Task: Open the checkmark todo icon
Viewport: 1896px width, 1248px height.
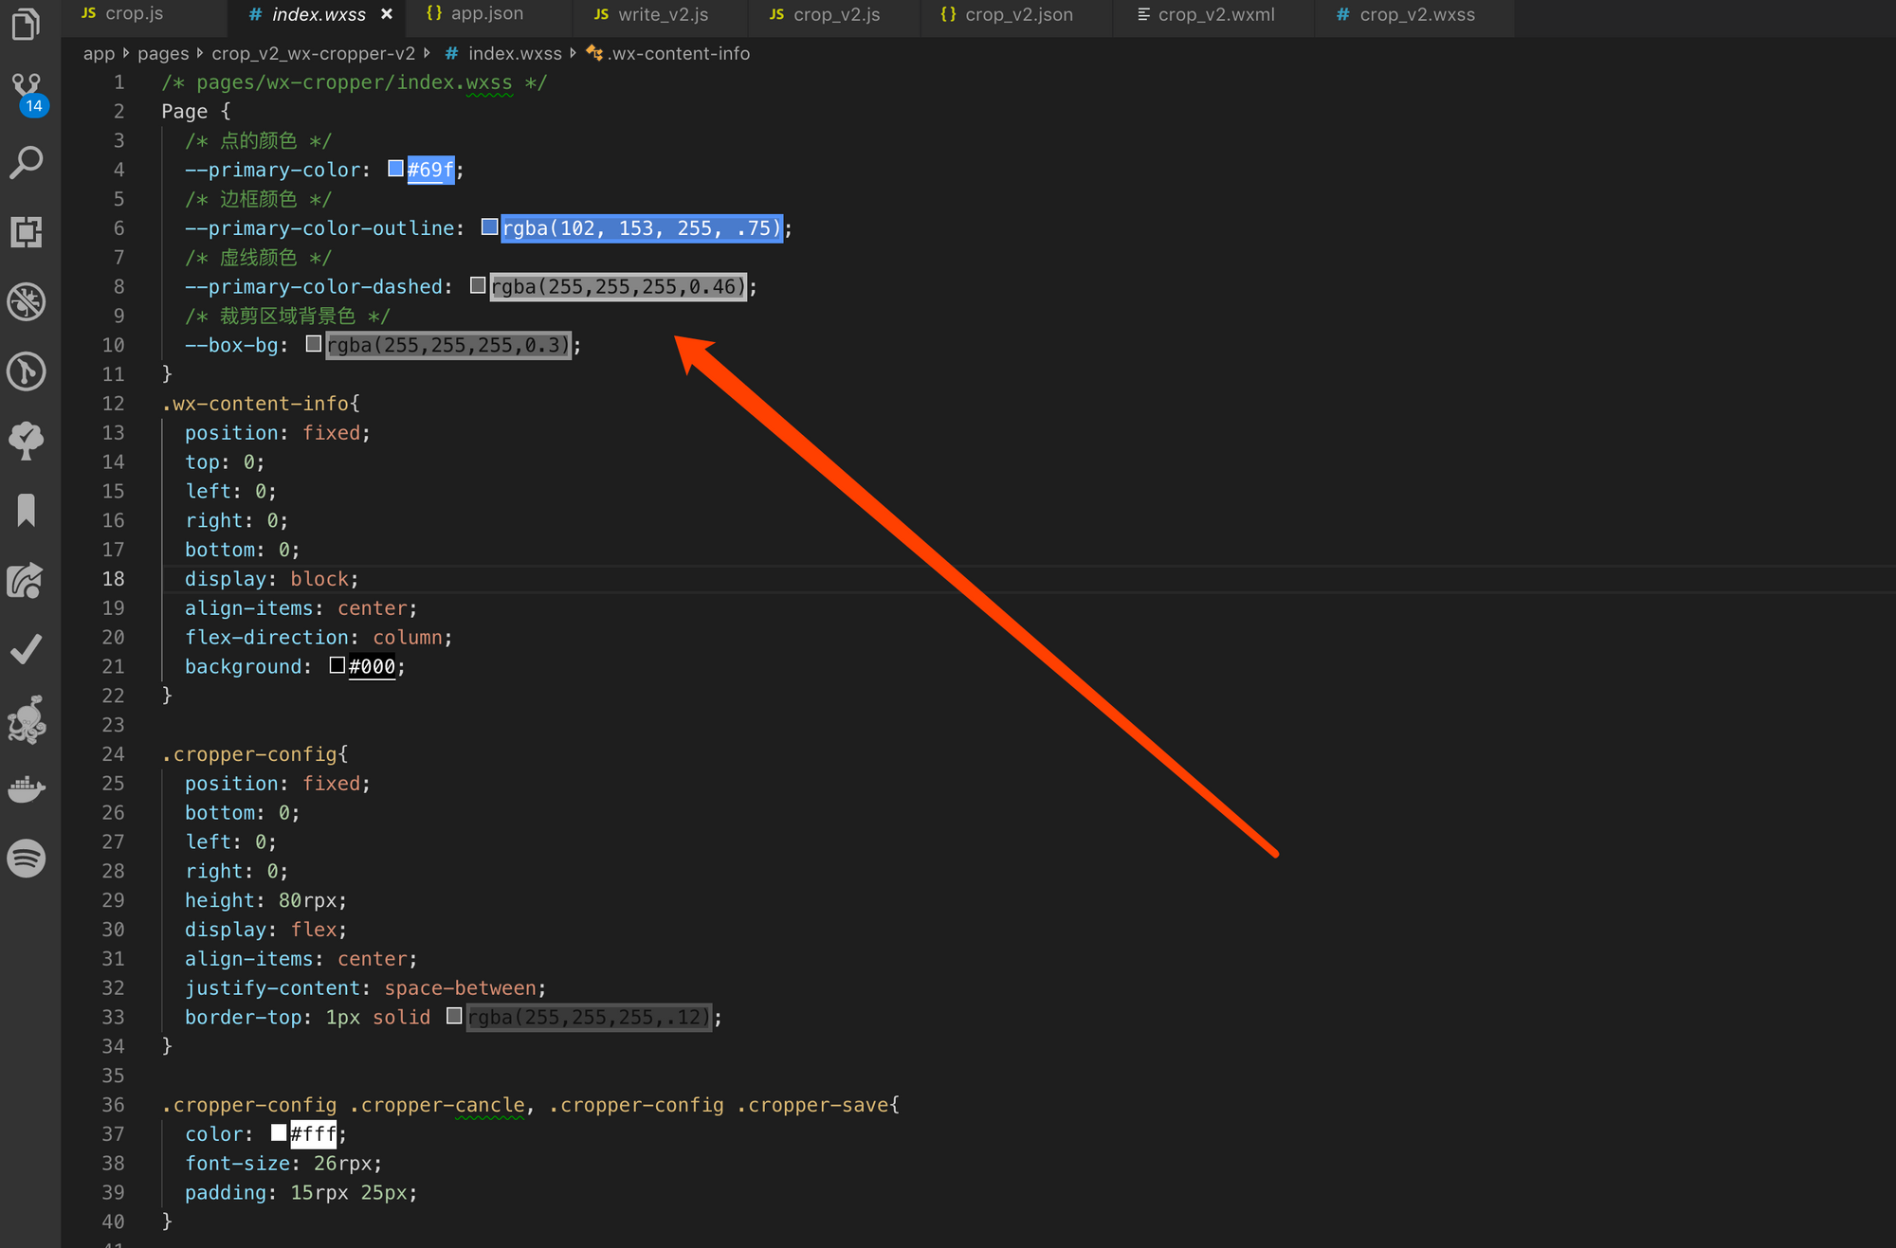Action: coord(27,650)
